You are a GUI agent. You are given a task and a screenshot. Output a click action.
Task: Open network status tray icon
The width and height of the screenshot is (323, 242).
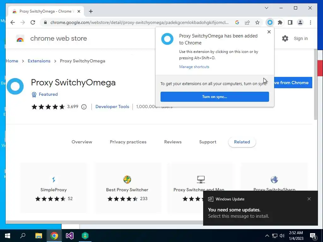tap(275, 236)
